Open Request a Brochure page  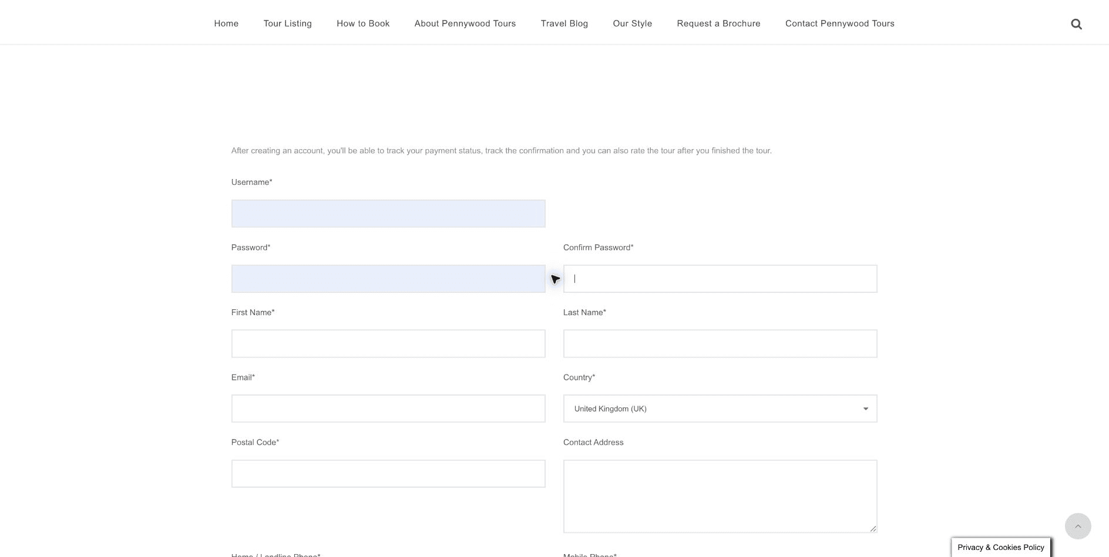(718, 23)
